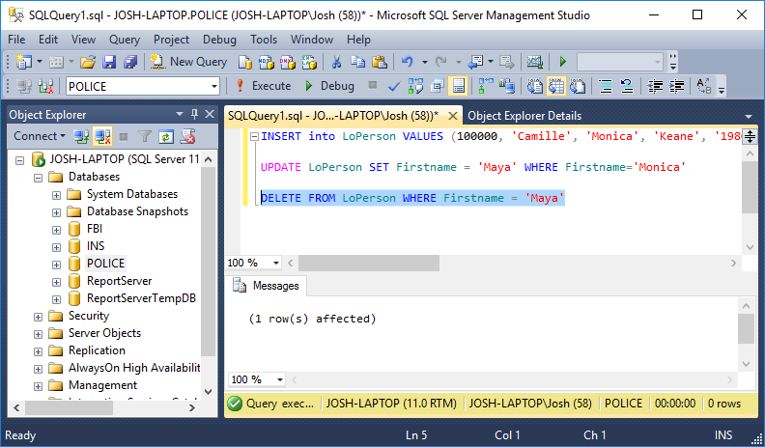
Task: Click the Change Connection icon
Action: click(45, 86)
